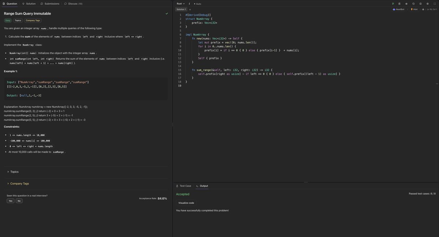Select the Output tab
Viewport: 439px width, 237px height.
(202, 186)
